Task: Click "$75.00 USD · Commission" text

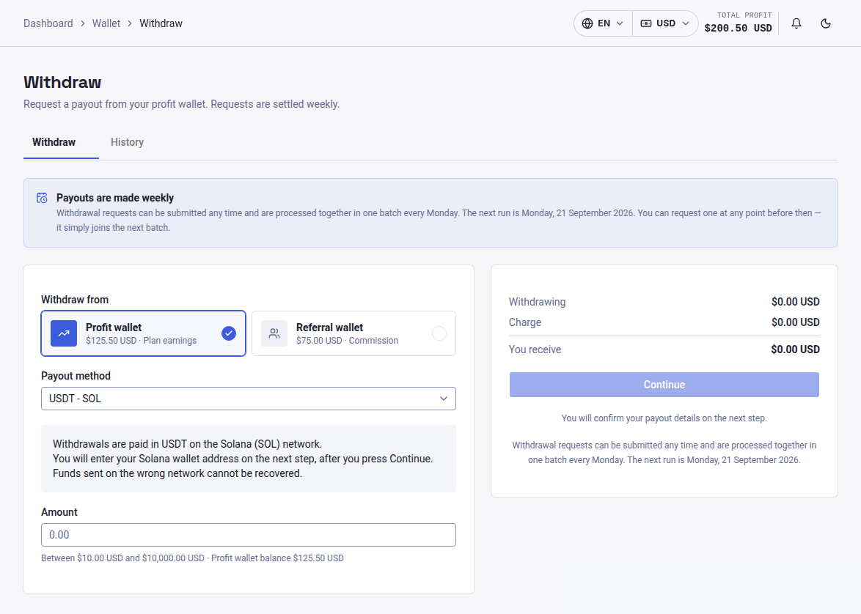Action: click(347, 341)
